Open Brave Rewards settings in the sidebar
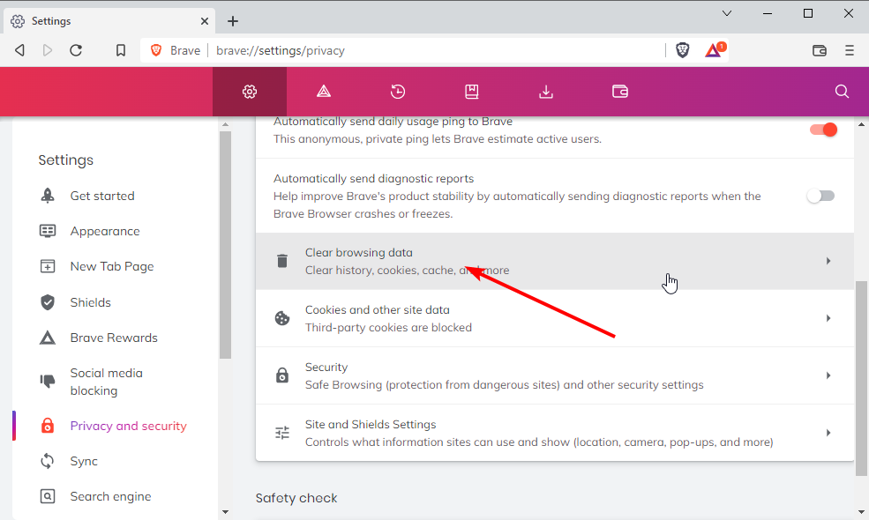Screen dimensions: 869x520 point(114,338)
